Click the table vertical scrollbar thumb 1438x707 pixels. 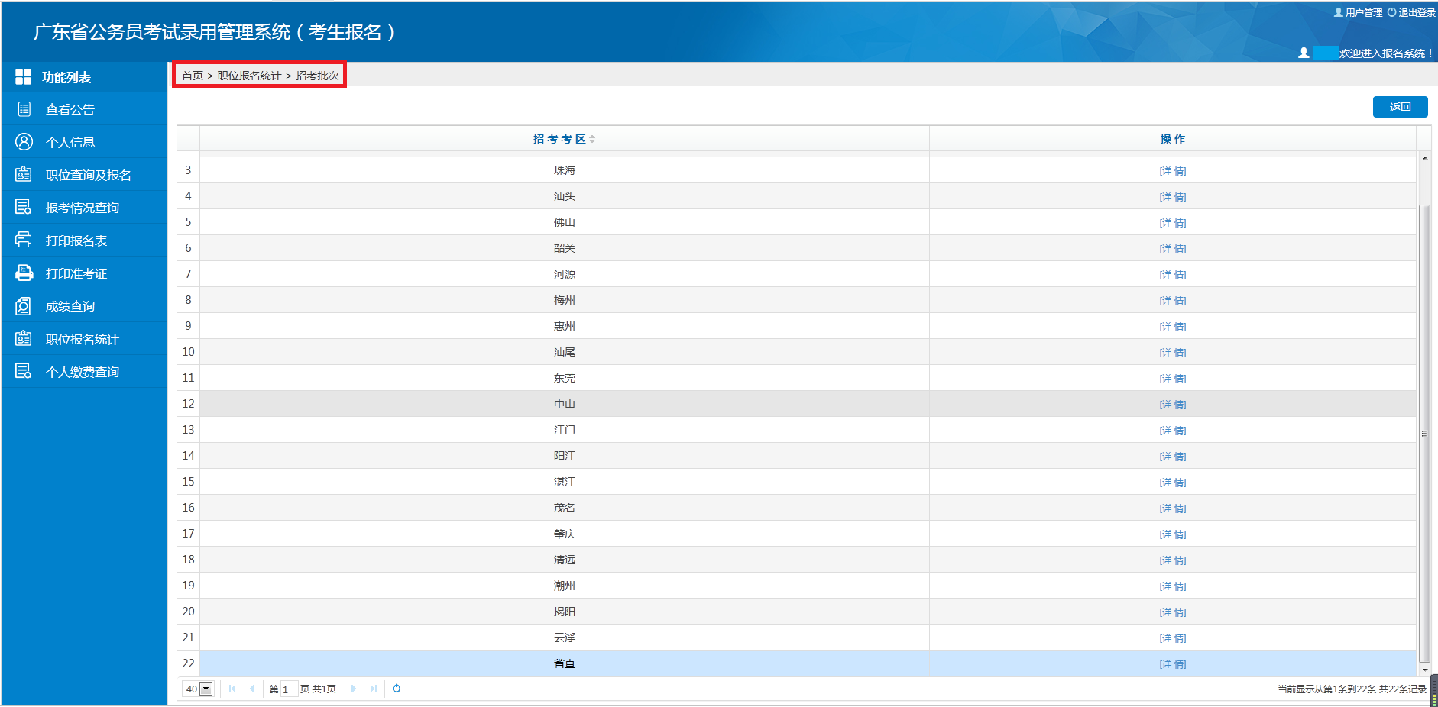click(1424, 433)
